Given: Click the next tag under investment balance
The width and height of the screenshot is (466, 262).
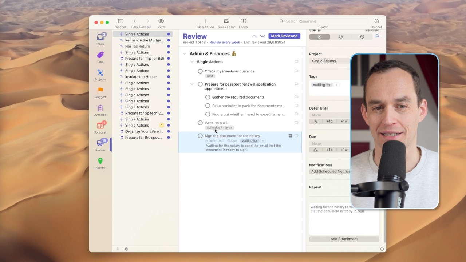Looking at the screenshot, I should point(210,76).
